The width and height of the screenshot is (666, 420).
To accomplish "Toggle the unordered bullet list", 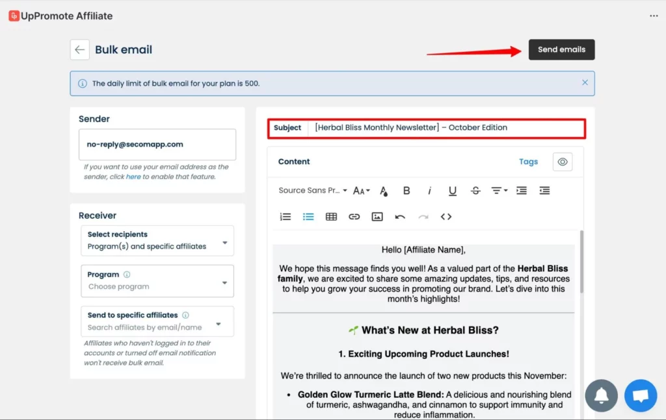I will [x=308, y=217].
